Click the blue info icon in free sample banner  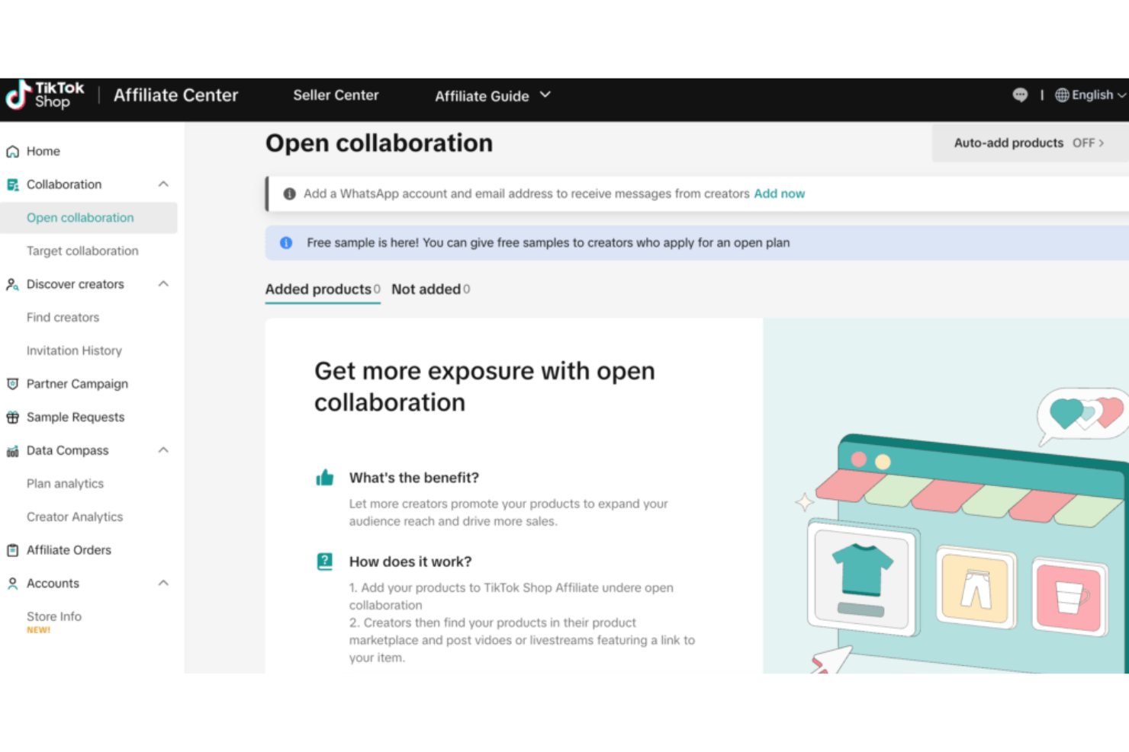[x=286, y=243]
